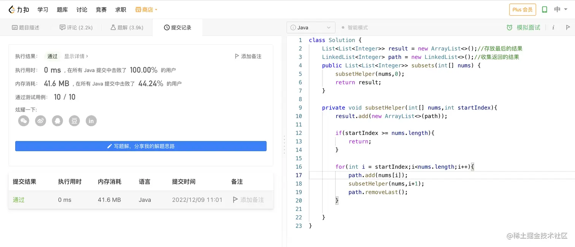Switch to the 题目描述 tab
This screenshot has width=575, height=247.
tap(25, 28)
